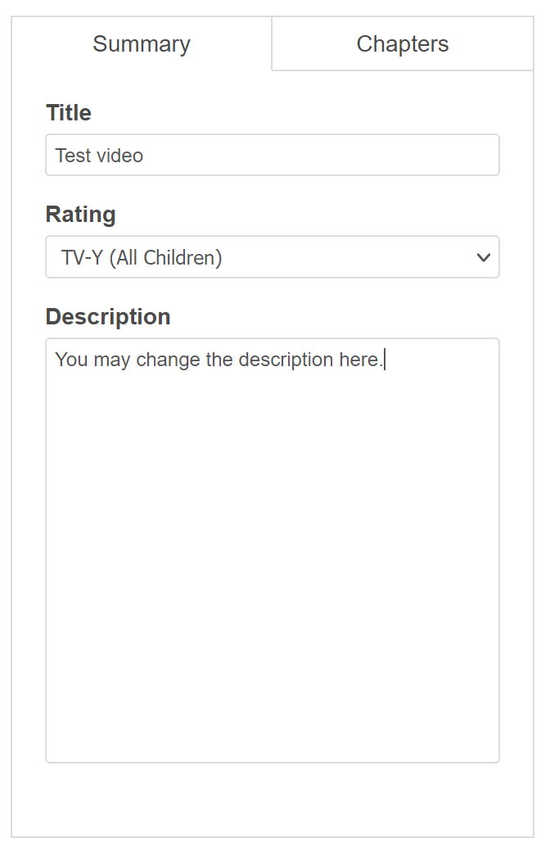Click empty space right of 'Test video'

pyautogui.click(x=327, y=156)
